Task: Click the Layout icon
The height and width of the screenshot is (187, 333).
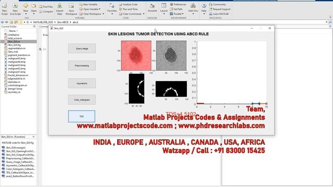Action: pyautogui.click(x=164, y=6)
